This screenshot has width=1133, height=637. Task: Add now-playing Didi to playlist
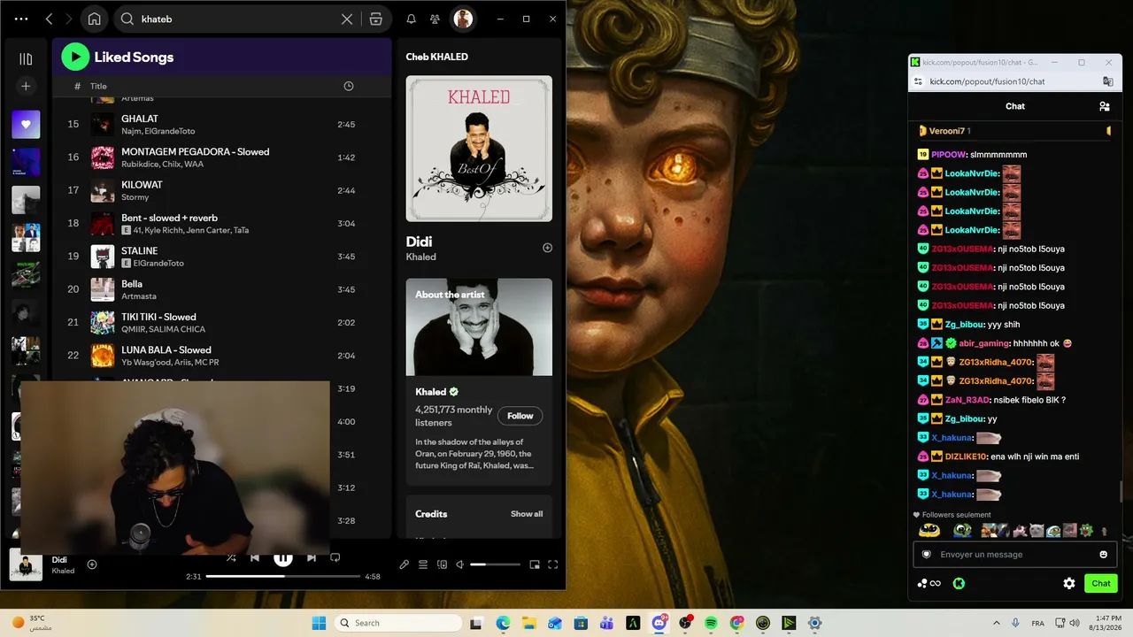pyautogui.click(x=92, y=564)
